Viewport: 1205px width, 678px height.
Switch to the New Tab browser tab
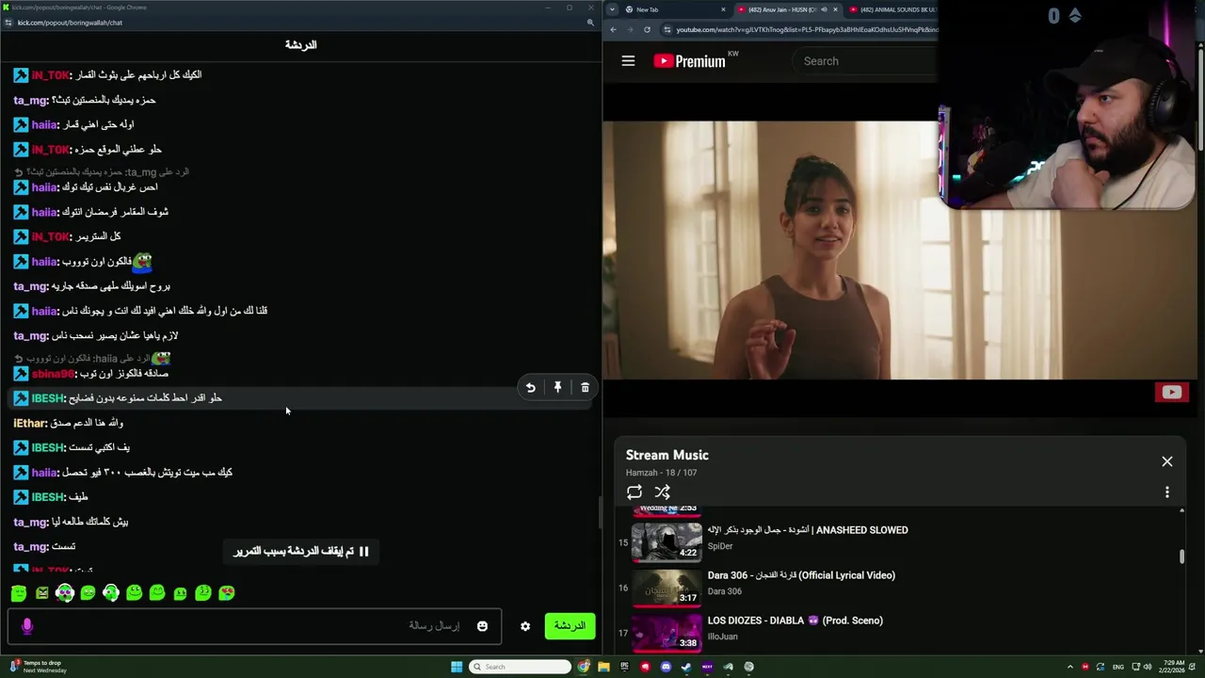point(673,9)
